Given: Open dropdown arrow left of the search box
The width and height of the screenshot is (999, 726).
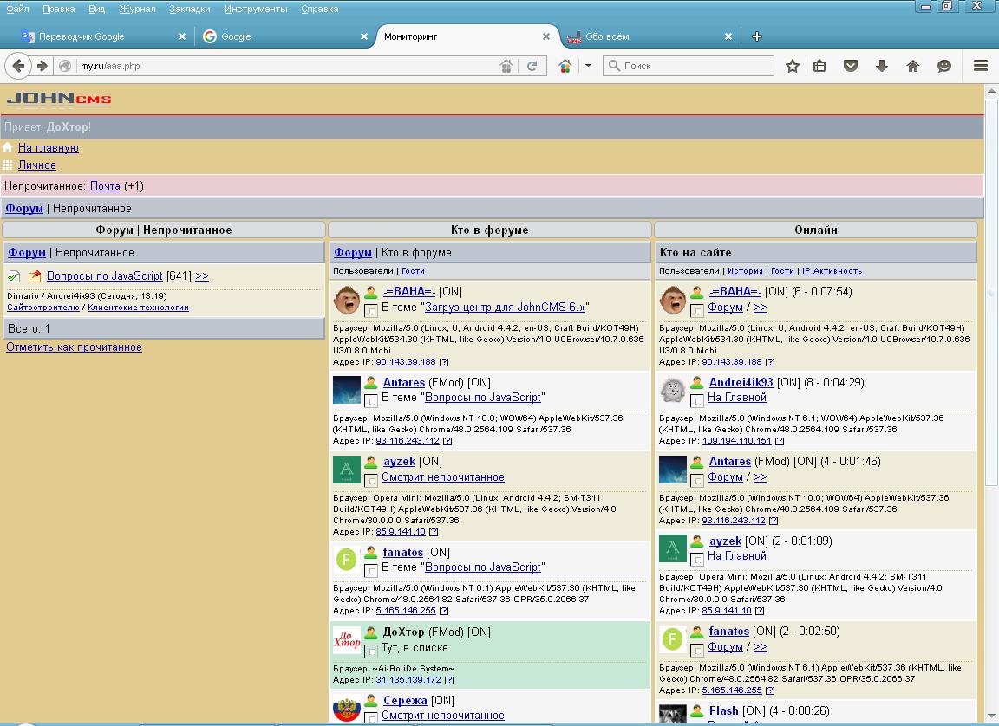Looking at the screenshot, I should click(587, 66).
